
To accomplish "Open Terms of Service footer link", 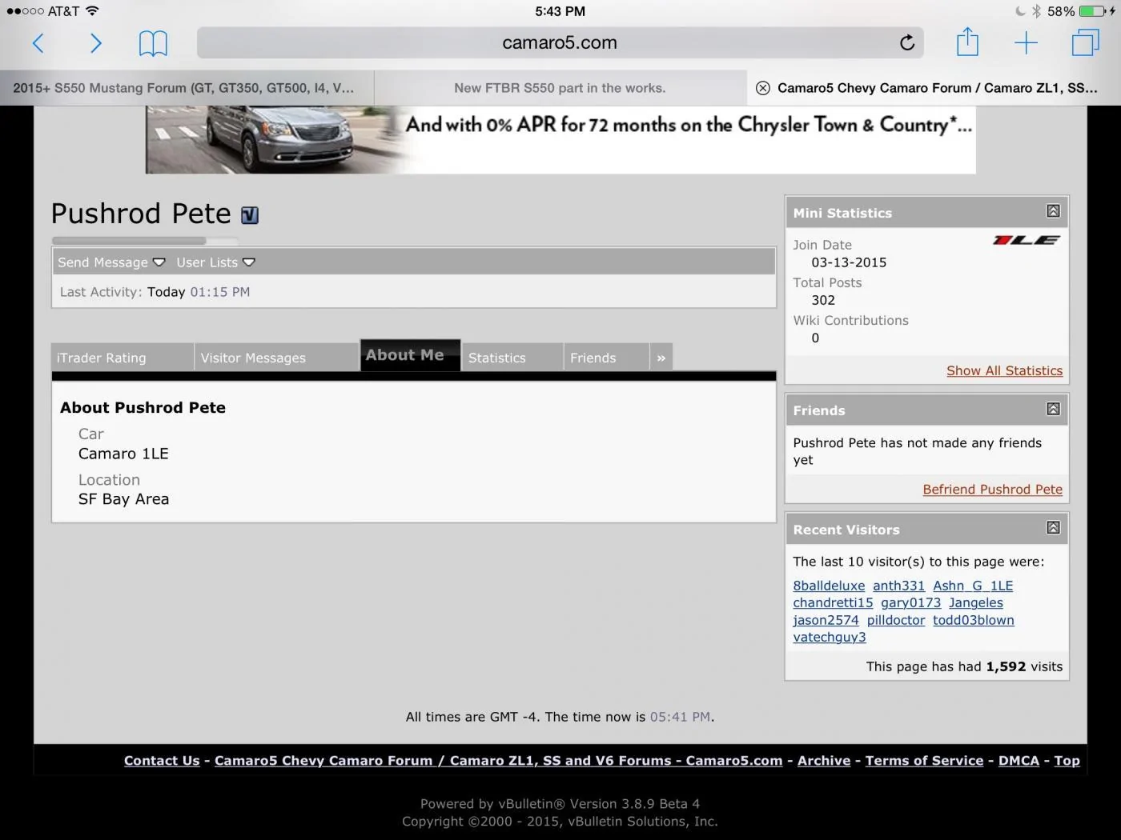I will pyautogui.click(x=924, y=760).
